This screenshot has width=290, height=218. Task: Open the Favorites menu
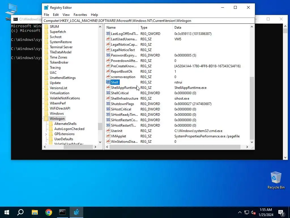[x=80, y=15]
